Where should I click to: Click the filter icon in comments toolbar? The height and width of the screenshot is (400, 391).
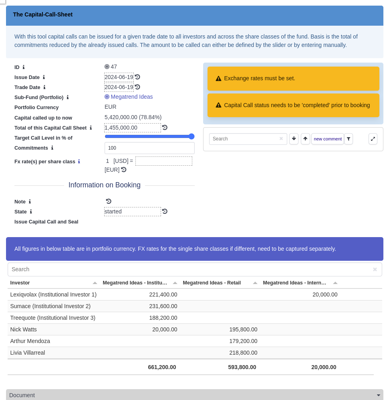(349, 139)
